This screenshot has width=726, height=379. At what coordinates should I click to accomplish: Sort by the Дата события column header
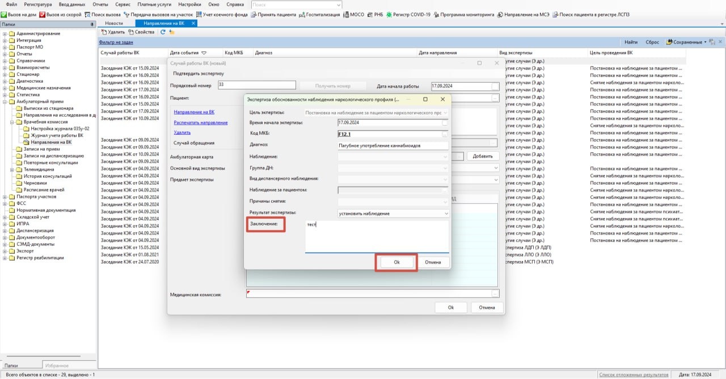pyautogui.click(x=188, y=53)
